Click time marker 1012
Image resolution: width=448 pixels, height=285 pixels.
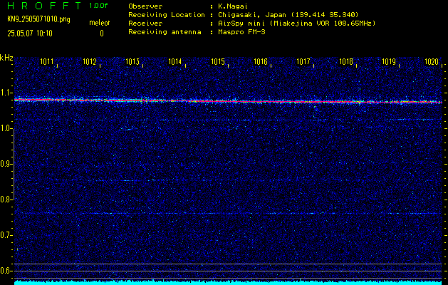[90, 61]
